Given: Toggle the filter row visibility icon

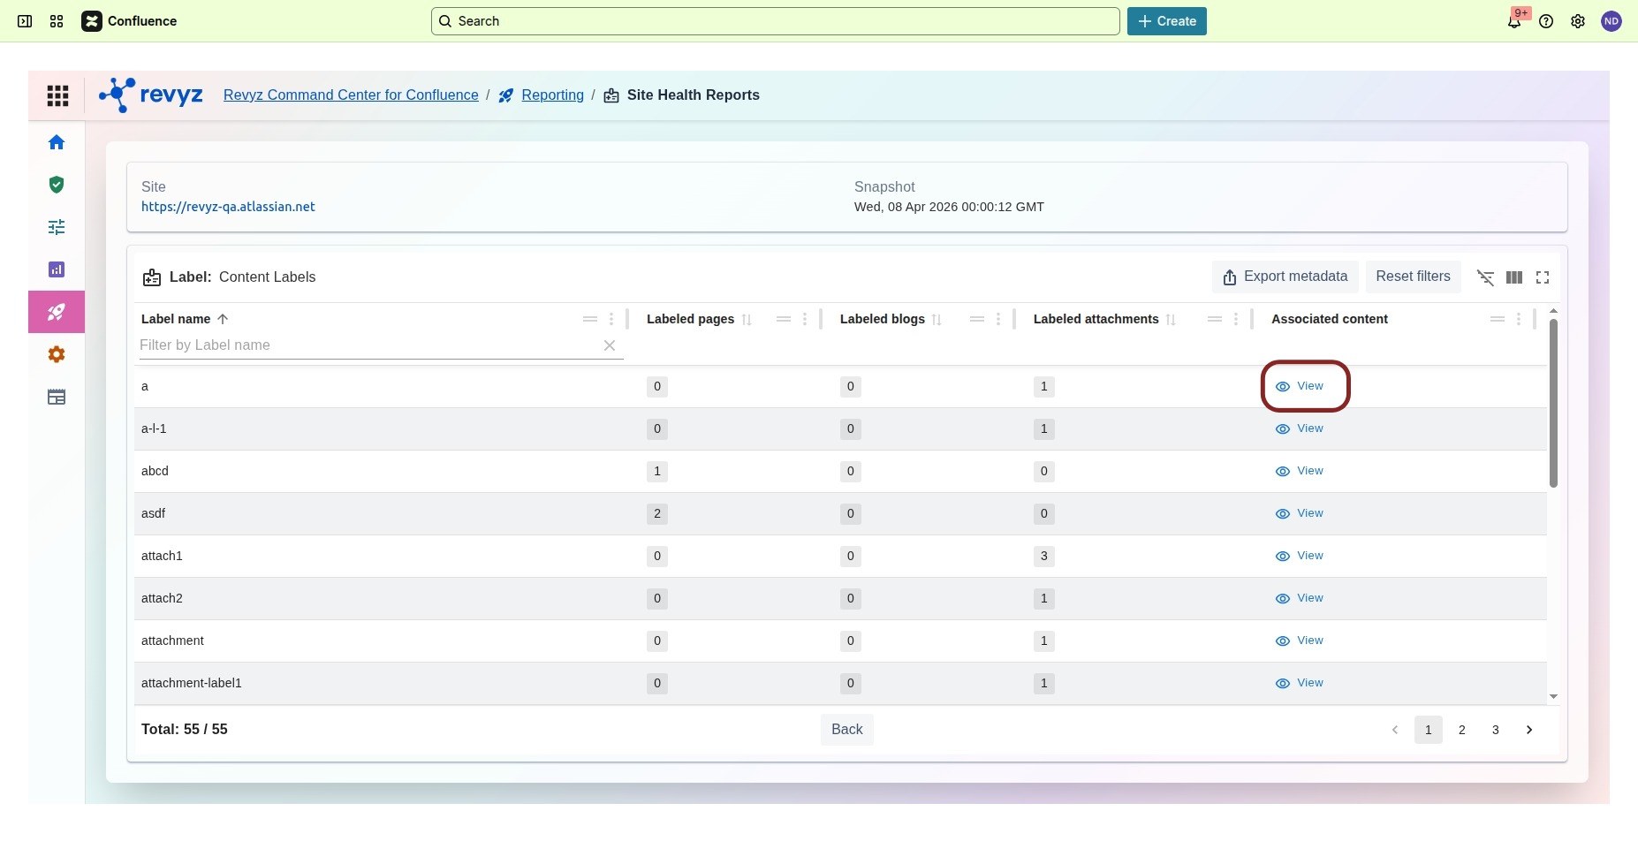Looking at the screenshot, I should coord(1485,277).
